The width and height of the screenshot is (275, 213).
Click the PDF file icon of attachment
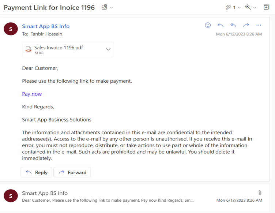(29, 49)
